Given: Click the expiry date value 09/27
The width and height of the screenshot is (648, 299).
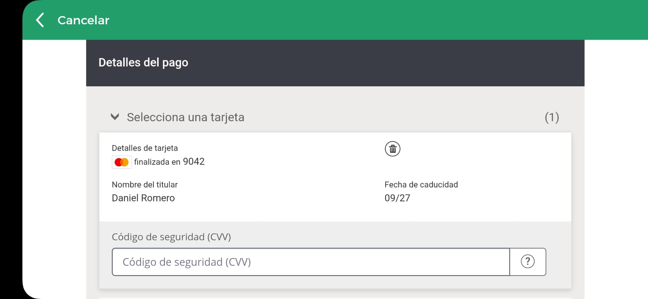Looking at the screenshot, I should pos(397,198).
